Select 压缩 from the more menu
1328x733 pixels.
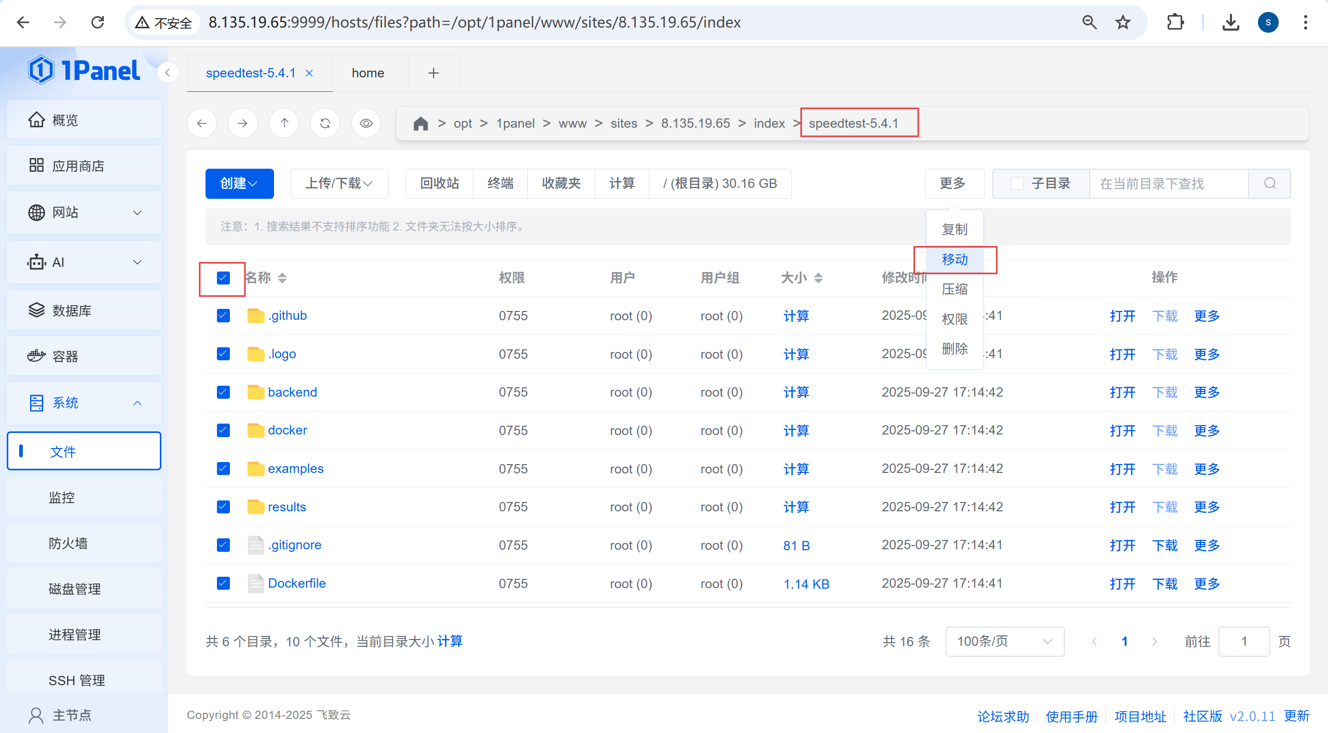(954, 289)
